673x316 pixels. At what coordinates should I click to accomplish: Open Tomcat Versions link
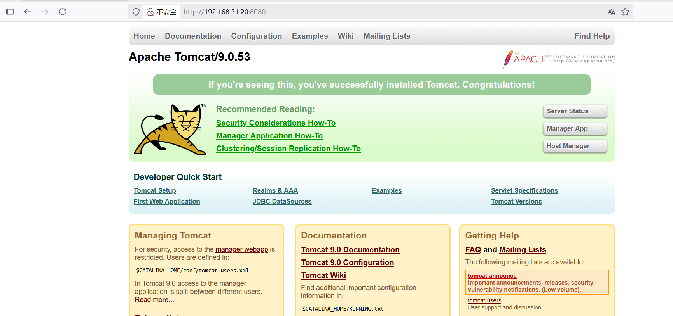tap(516, 202)
